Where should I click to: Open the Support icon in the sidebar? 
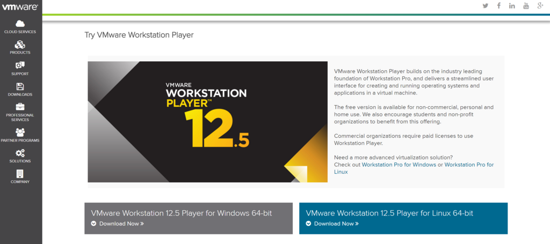(x=20, y=65)
